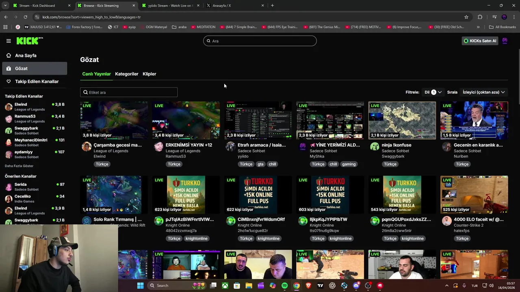This screenshot has height=292, width=520.
Task: Click the Türkçe tag under Elwind's stream
Action: pos(102,164)
